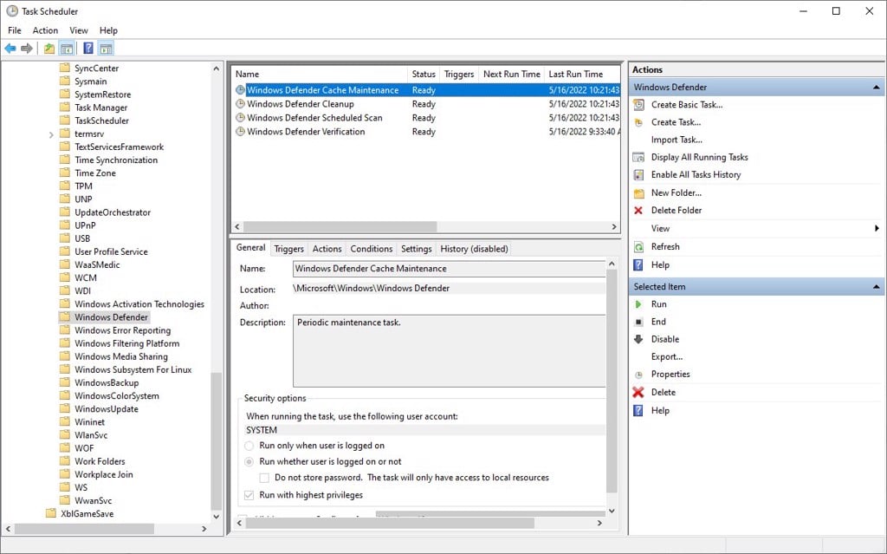
Task: Run the selected task via green arrow
Action: click(638, 304)
